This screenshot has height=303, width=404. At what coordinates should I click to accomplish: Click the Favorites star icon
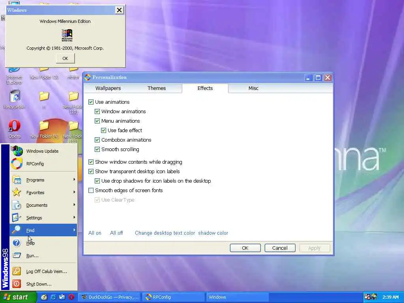tap(17, 192)
